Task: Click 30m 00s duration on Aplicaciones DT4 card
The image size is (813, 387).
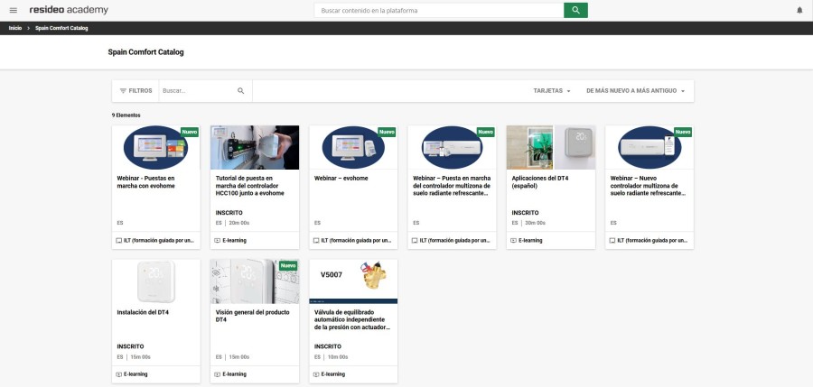Action: tap(535, 223)
